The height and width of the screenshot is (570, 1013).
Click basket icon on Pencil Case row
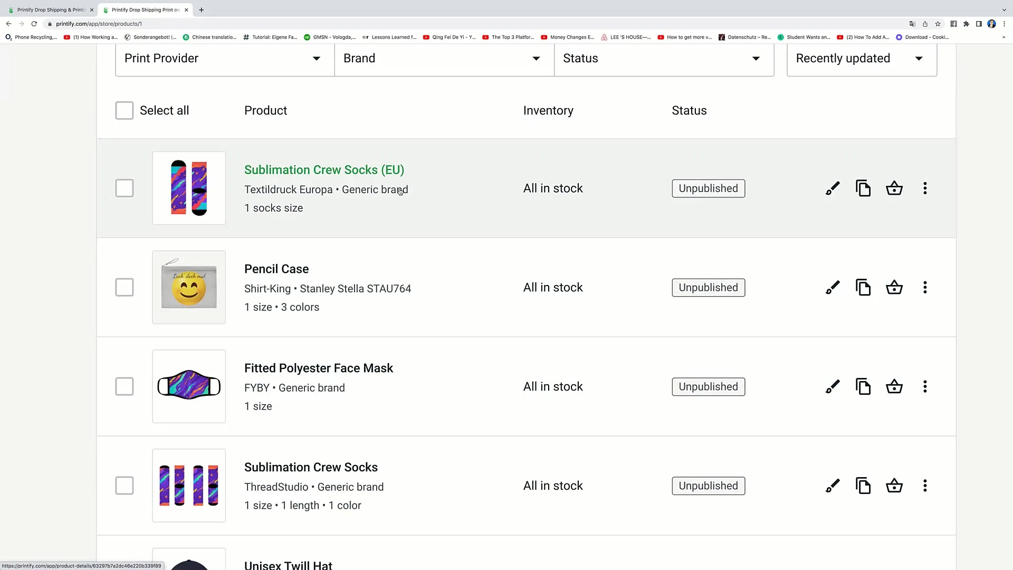(x=894, y=288)
